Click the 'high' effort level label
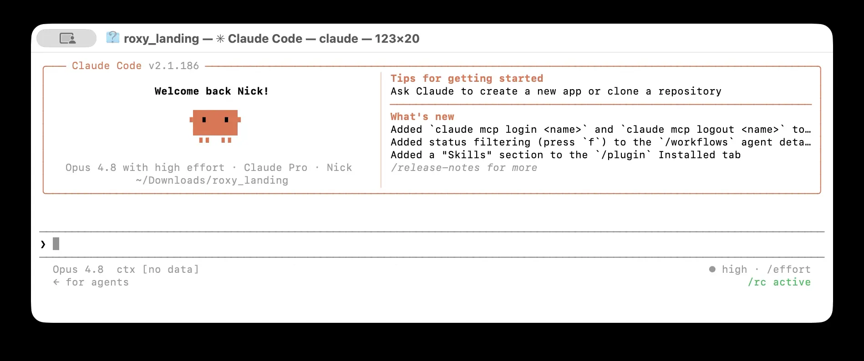This screenshot has width=864, height=361. click(x=734, y=269)
